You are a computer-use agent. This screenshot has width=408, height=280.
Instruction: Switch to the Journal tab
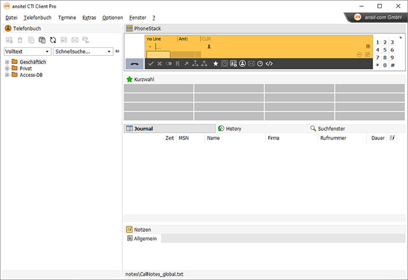pyautogui.click(x=170, y=129)
